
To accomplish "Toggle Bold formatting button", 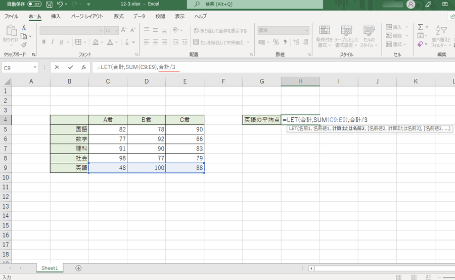I will [44, 42].
